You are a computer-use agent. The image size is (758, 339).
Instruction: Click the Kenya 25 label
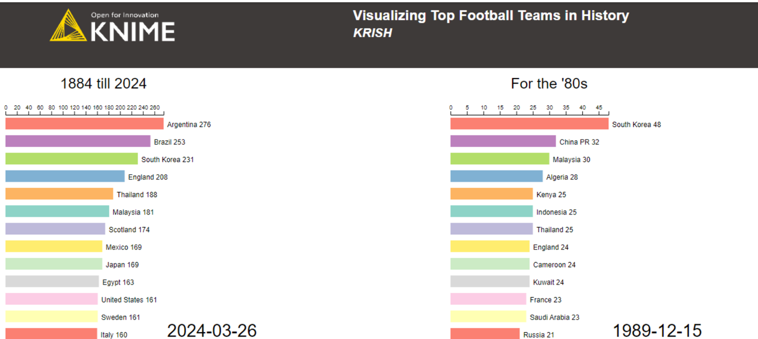pos(551,195)
